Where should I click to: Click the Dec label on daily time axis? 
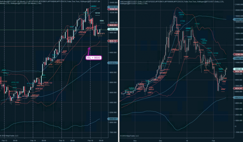coord(160,141)
